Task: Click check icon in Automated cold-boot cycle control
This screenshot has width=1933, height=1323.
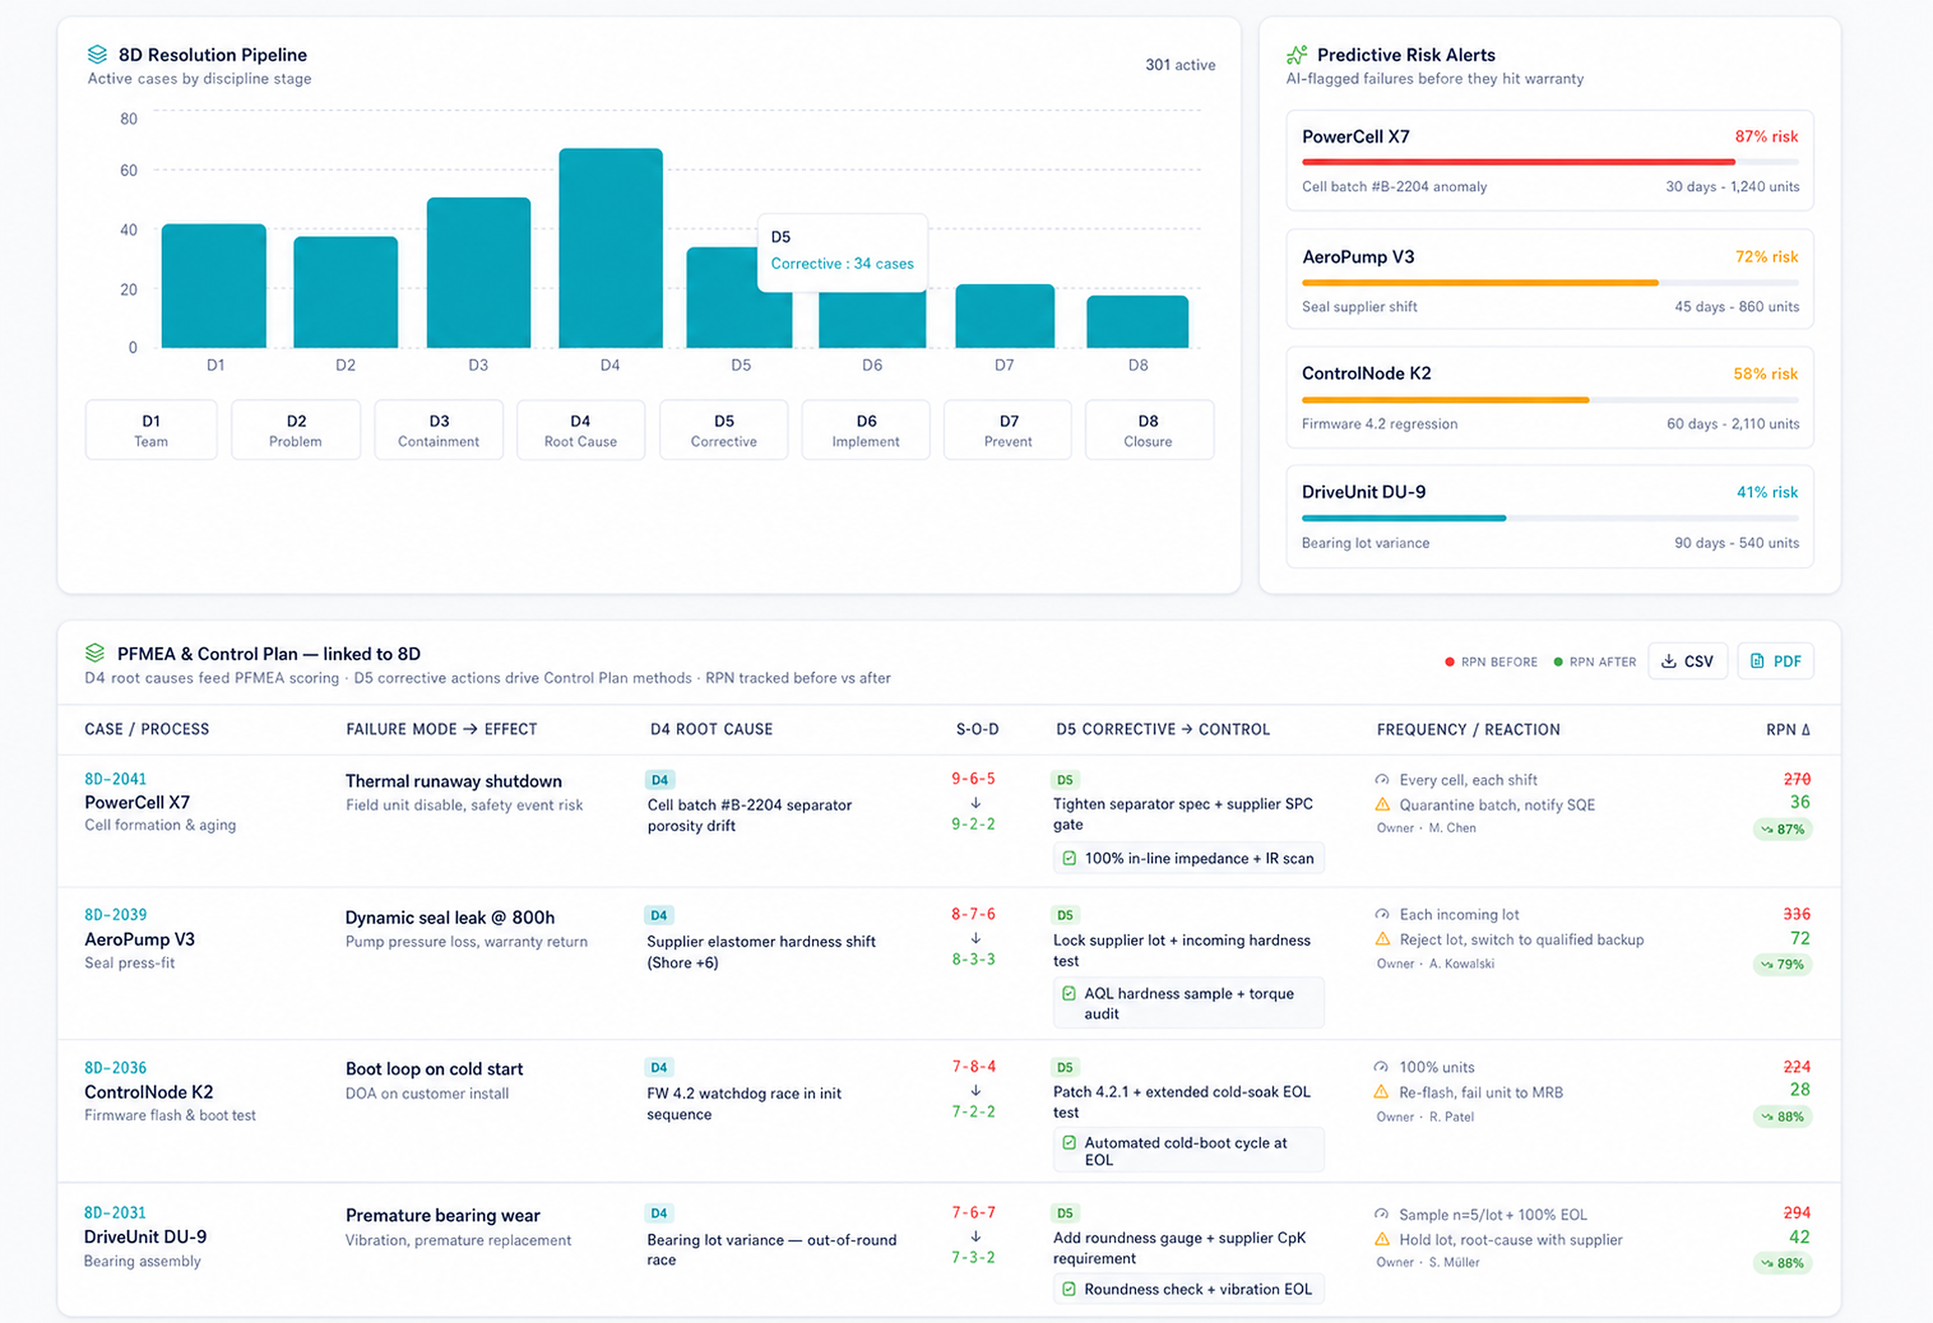Action: pyautogui.click(x=1070, y=1143)
